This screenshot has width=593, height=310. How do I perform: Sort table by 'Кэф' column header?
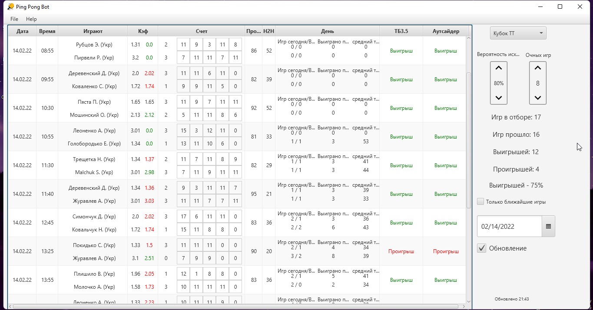[x=142, y=31]
